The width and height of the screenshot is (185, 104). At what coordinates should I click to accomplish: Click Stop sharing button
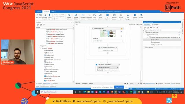coord(119,87)
